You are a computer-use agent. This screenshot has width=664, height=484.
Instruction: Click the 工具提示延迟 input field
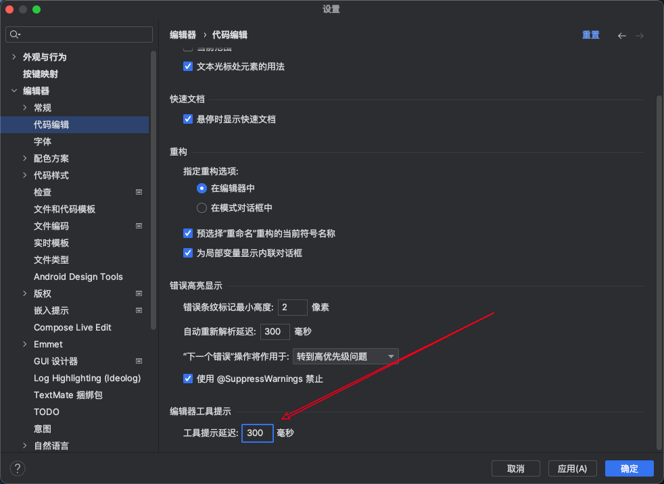[x=257, y=433]
